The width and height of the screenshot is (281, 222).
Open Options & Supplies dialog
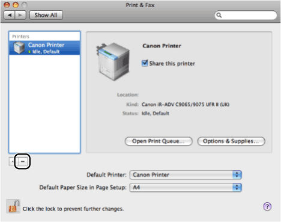pyautogui.click(x=231, y=141)
